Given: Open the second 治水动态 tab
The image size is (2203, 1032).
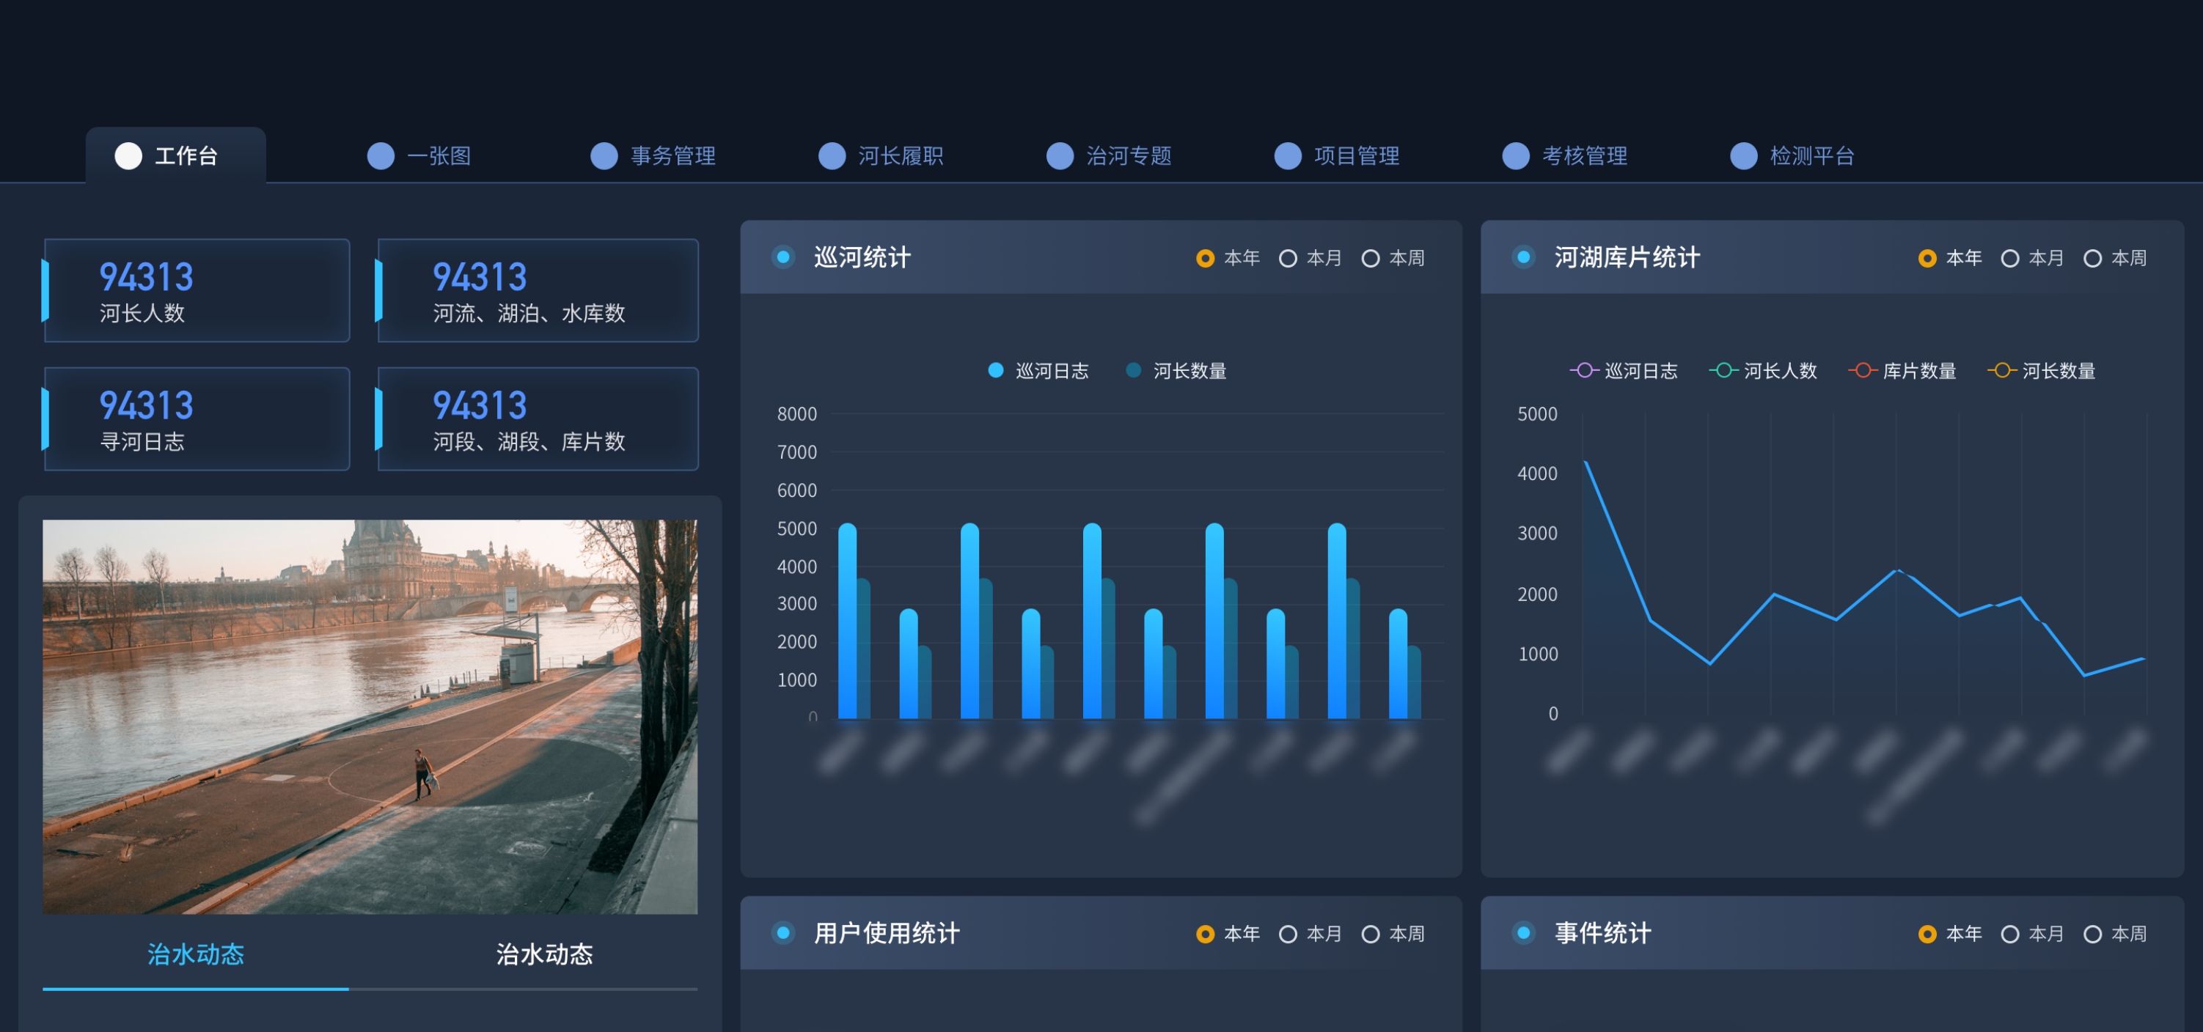Looking at the screenshot, I should tap(544, 954).
